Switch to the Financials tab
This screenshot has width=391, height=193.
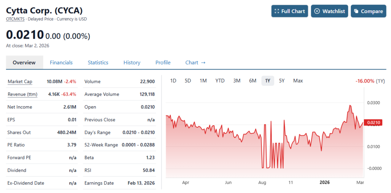tap(61, 62)
